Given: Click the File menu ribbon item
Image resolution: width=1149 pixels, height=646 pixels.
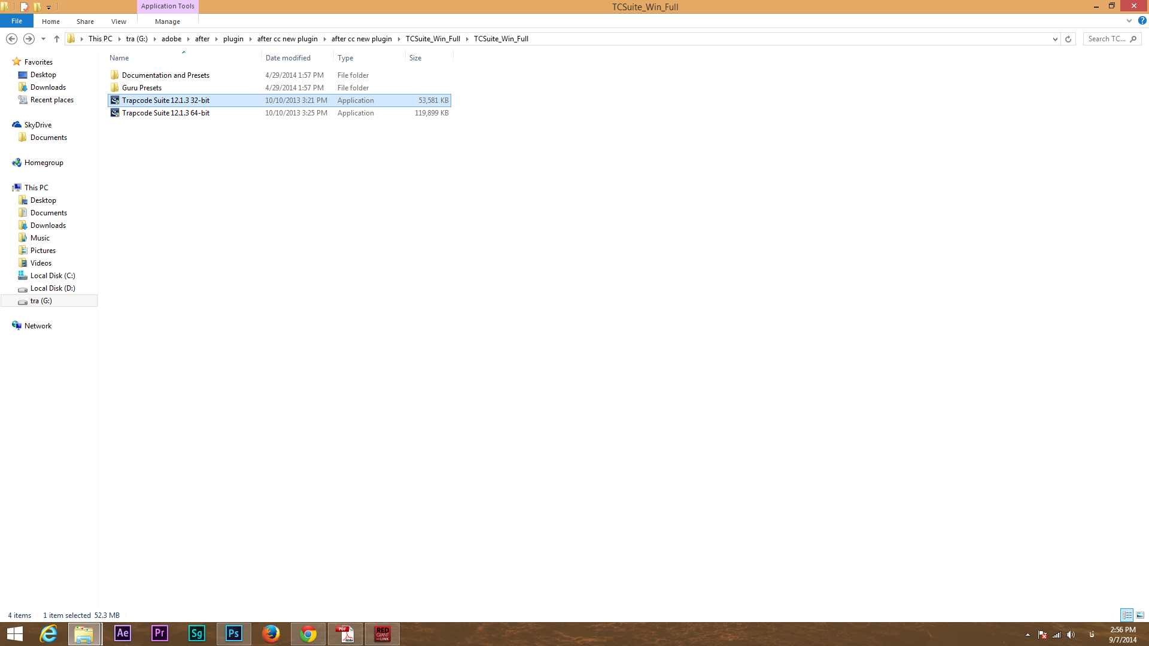Looking at the screenshot, I should pyautogui.click(x=16, y=22).
